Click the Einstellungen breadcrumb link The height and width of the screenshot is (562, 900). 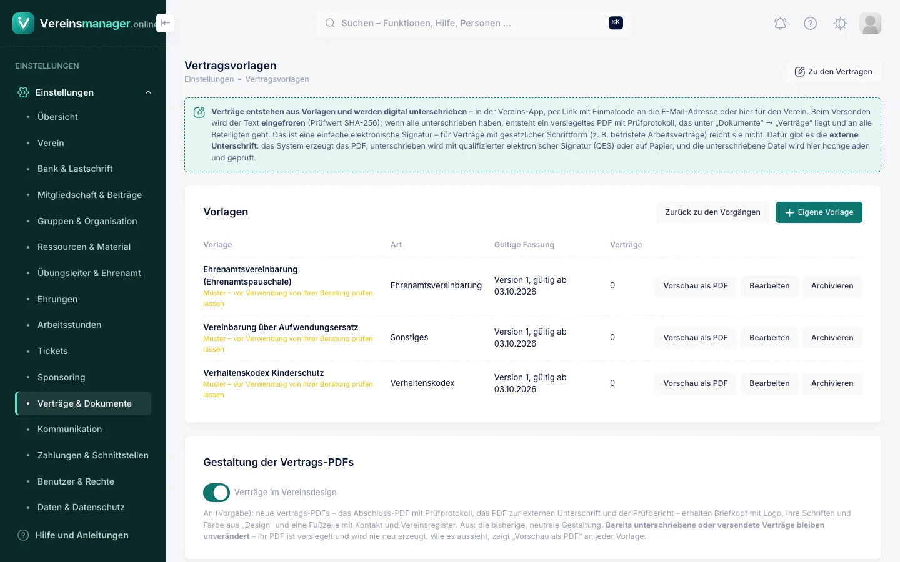[x=209, y=79]
